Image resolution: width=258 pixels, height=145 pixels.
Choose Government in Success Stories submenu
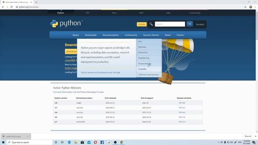pyautogui.click(x=149, y=64)
